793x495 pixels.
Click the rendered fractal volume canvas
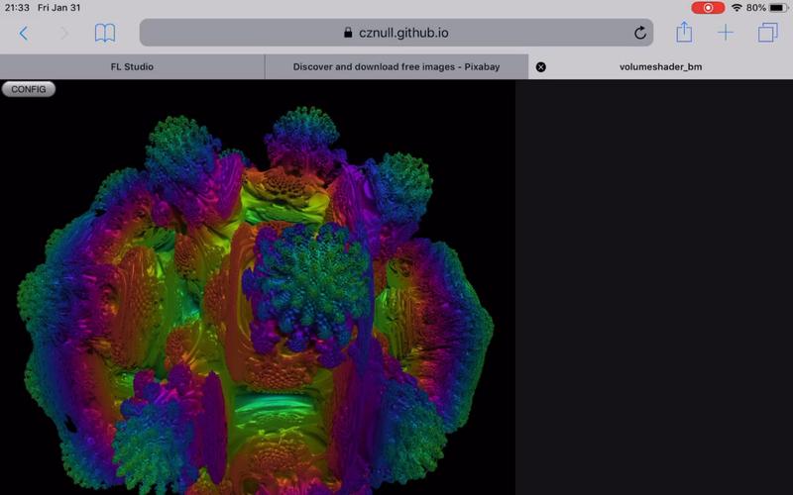(258, 287)
